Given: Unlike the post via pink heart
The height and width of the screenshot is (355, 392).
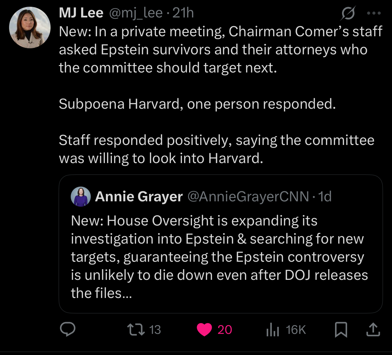Looking at the screenshot, I should tap(204, 329).
